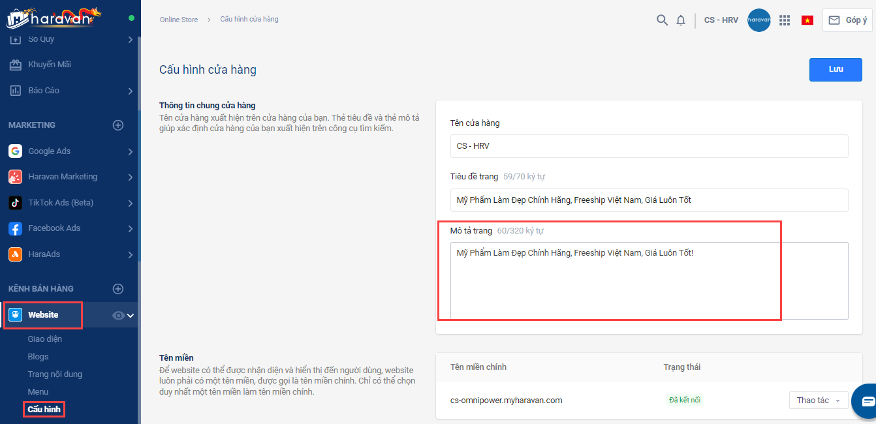Click the Đã kết nối status badge
This screenshot has height=424, width=876.
(x=684, y=400)
